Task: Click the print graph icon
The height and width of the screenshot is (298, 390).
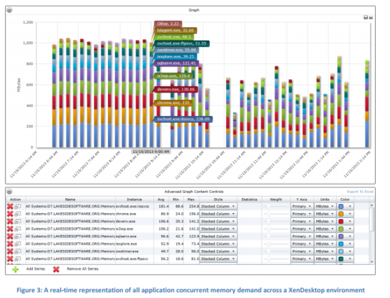Action: coord(371,17)
